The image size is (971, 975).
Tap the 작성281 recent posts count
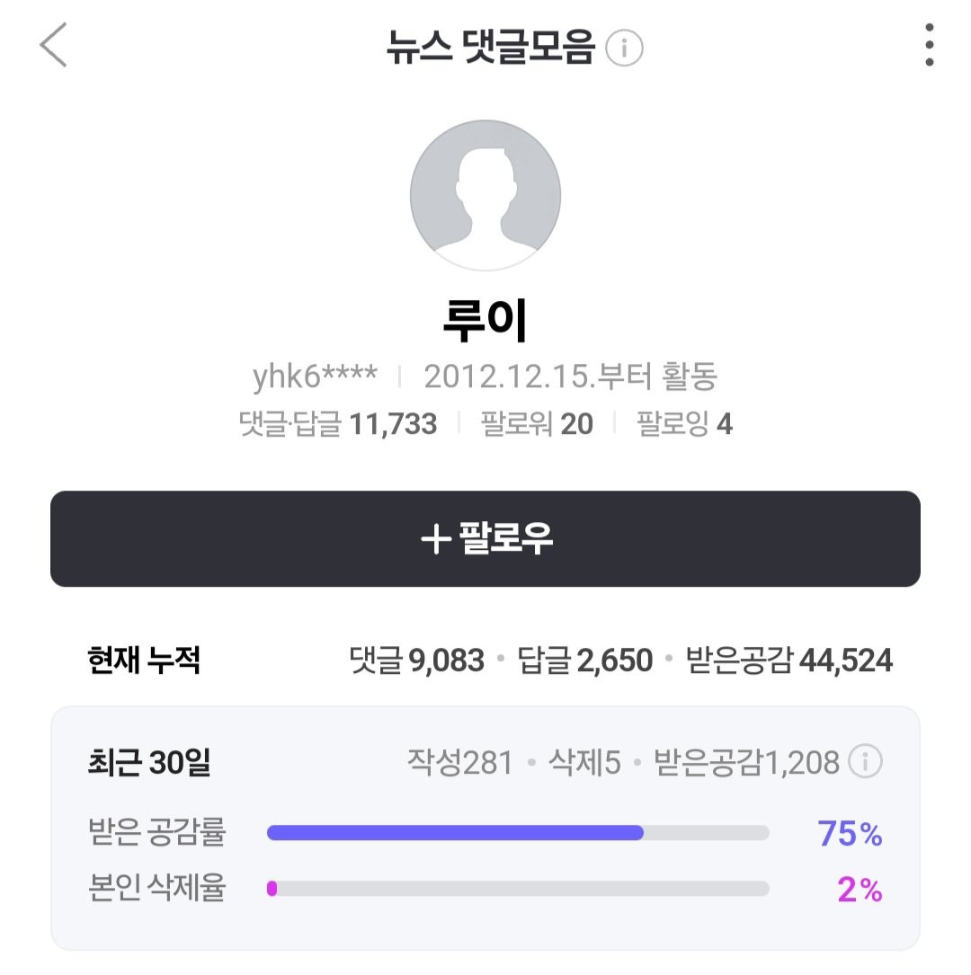(x=460, y=762)
